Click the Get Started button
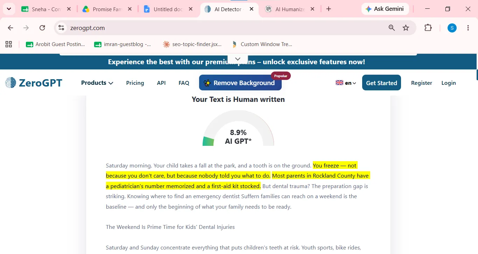The width and height of the screenshot is (478, 254). coord(381,83)
